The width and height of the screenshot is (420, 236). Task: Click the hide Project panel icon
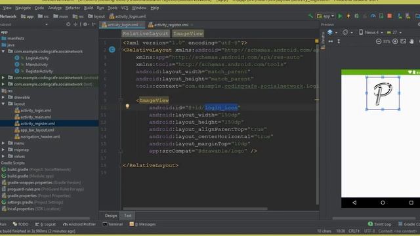tap(94, 24)
